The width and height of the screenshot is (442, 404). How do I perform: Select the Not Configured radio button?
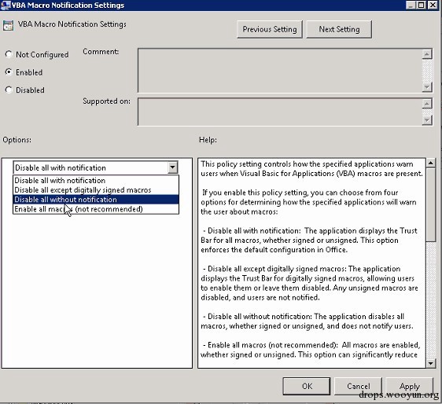coord(9,54)
